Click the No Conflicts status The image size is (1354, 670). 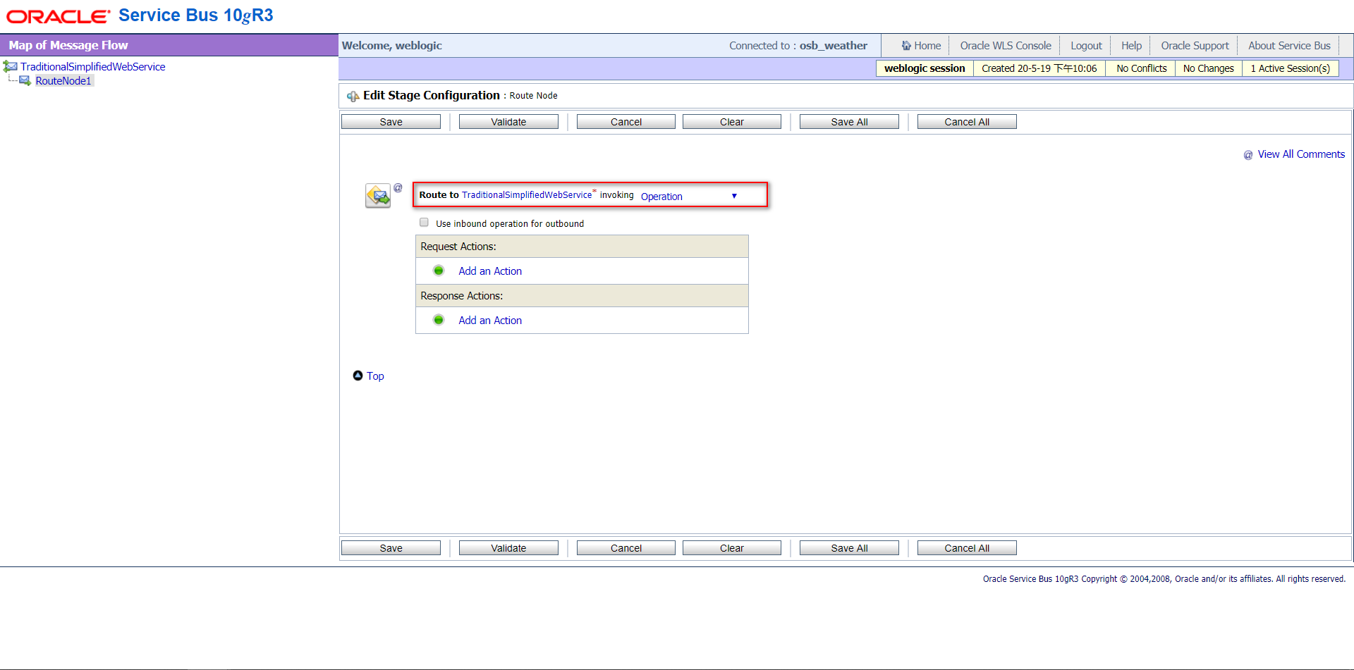(1141, 68)
